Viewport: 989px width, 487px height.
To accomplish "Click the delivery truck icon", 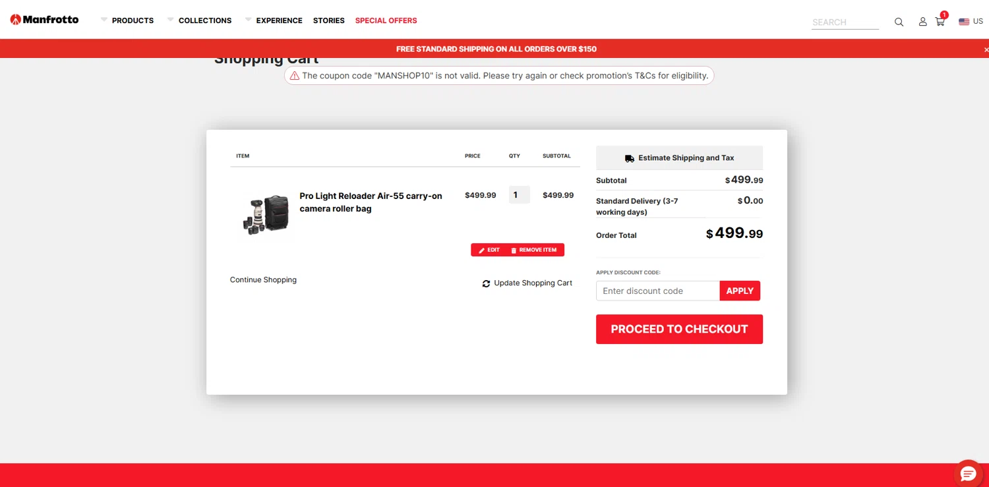I will pyautogui.click(x=630, y=158).
